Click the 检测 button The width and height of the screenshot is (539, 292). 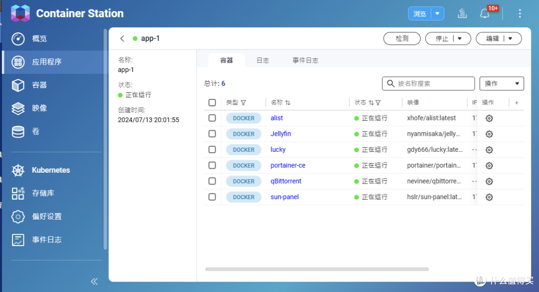pos(402,38)
